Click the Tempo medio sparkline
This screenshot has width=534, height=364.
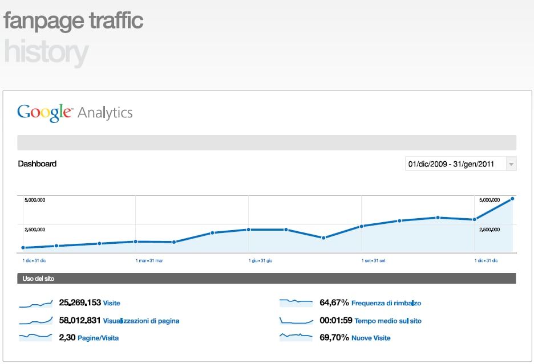click(296, 321)
